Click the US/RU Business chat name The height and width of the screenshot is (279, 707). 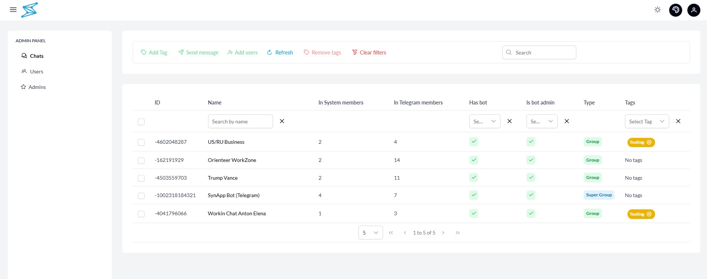pyautogui.click(x=226, y=142)
